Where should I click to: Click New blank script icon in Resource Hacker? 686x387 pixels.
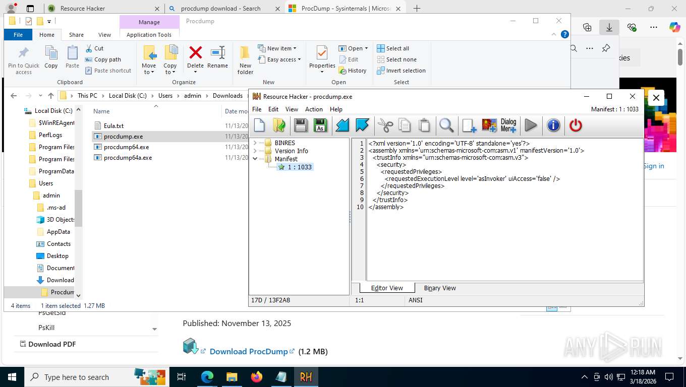coord(259,125)
